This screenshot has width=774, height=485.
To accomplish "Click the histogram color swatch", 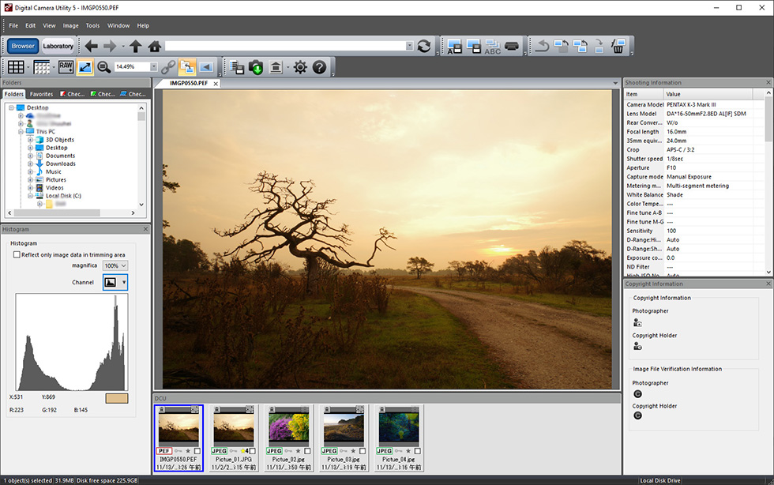I will [116, 398].
